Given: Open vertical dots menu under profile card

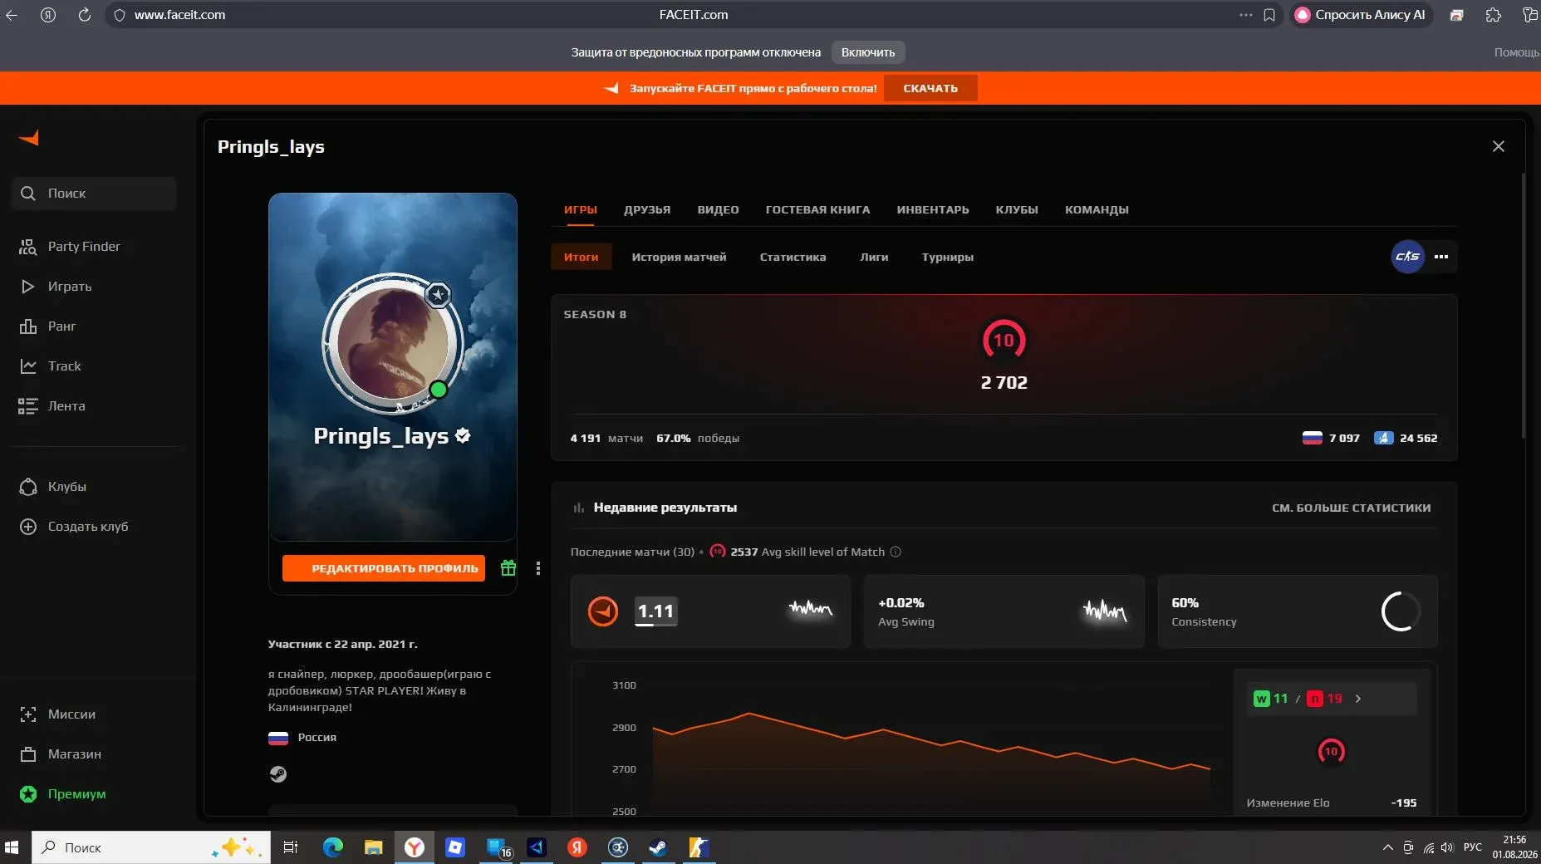Looking at the screenshot, I should [538, 568].
